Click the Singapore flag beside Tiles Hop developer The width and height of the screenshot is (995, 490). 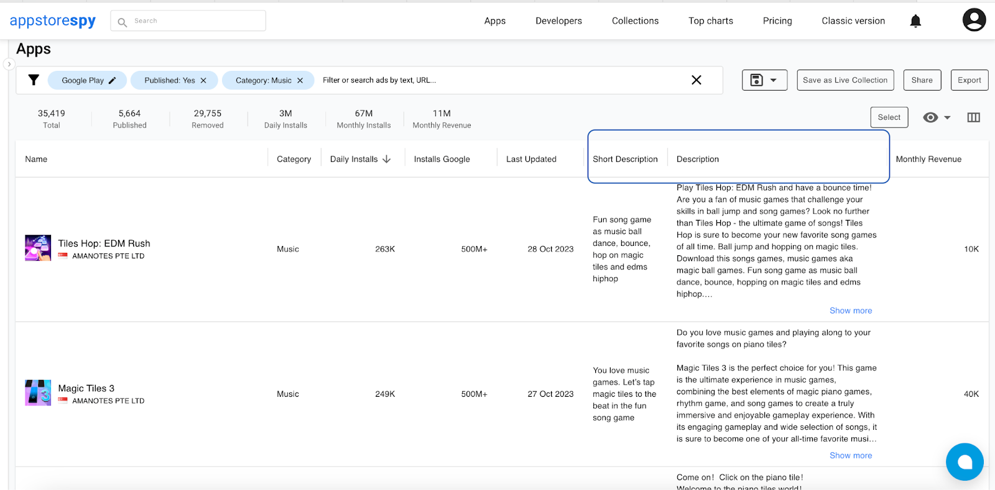coord(63,255)
